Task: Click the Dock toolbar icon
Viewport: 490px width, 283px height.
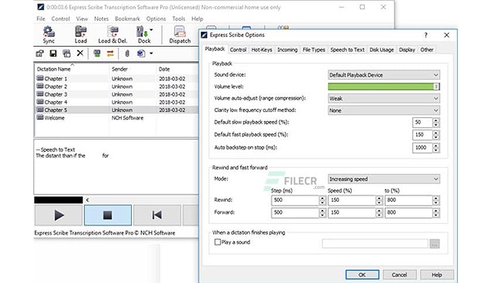Action: tap(143, 34)
